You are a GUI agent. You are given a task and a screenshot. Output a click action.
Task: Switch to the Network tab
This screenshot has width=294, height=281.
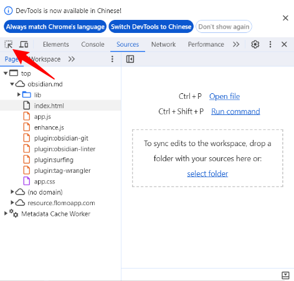[163, 44]
